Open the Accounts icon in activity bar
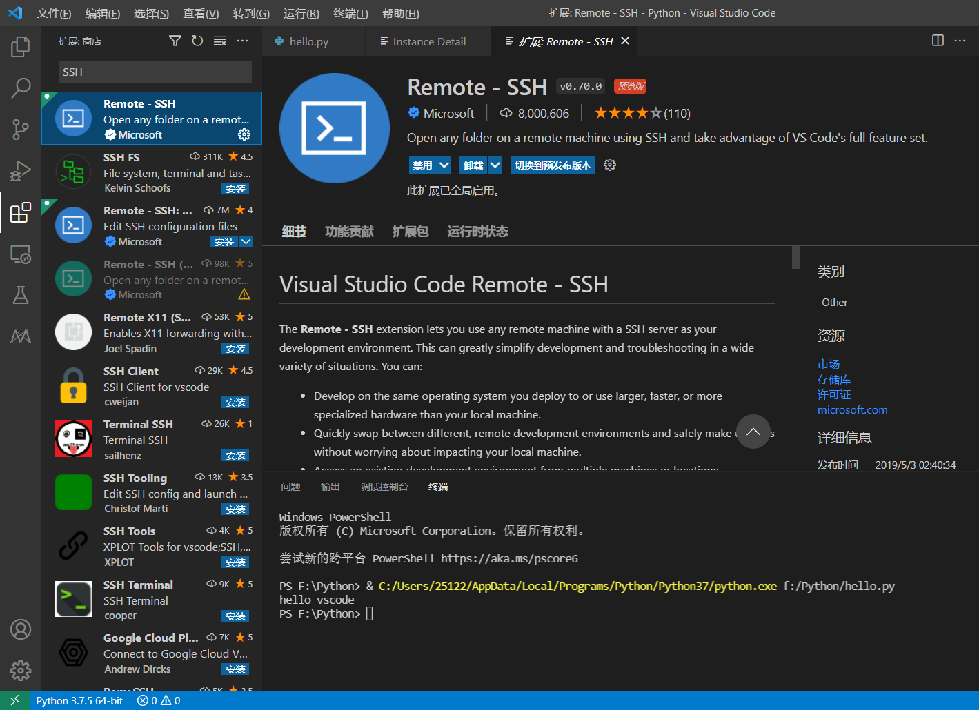The image size is (979, 710). [21, 629]
